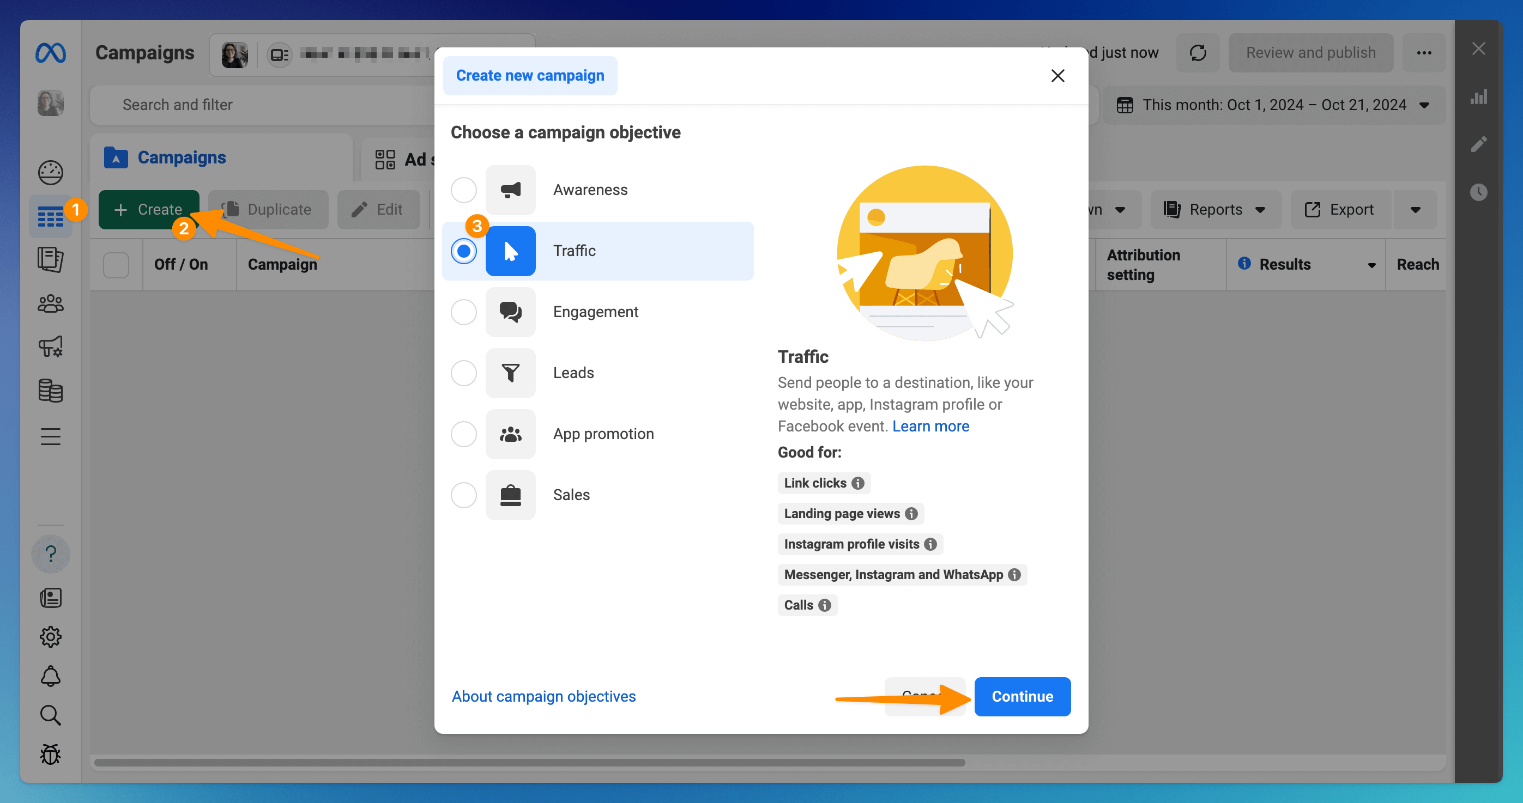Open the help question mark icon
The image size is (1523, 803).
pyautogui.click(x=50, y=553)
